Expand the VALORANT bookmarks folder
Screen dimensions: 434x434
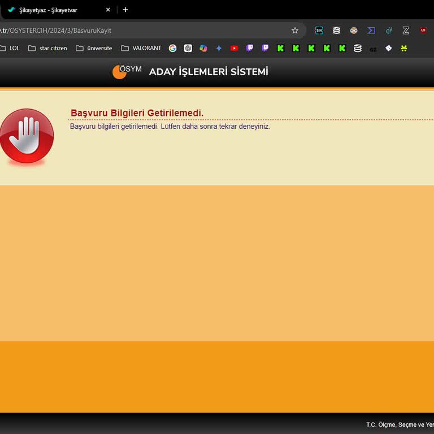point(141,49)
